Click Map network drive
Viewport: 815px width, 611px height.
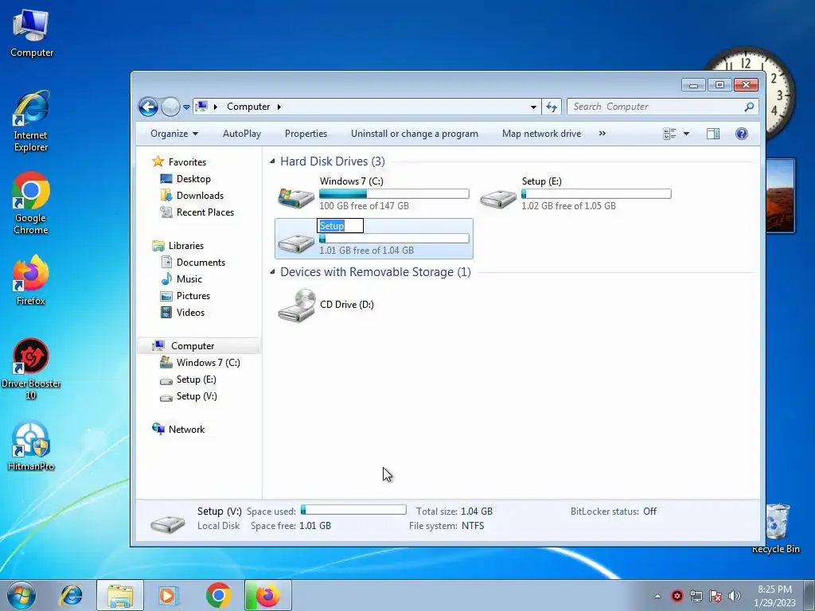pyautogui.click(x=541, y=134)
